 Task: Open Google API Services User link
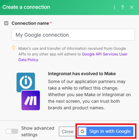(x=105, y=54)
